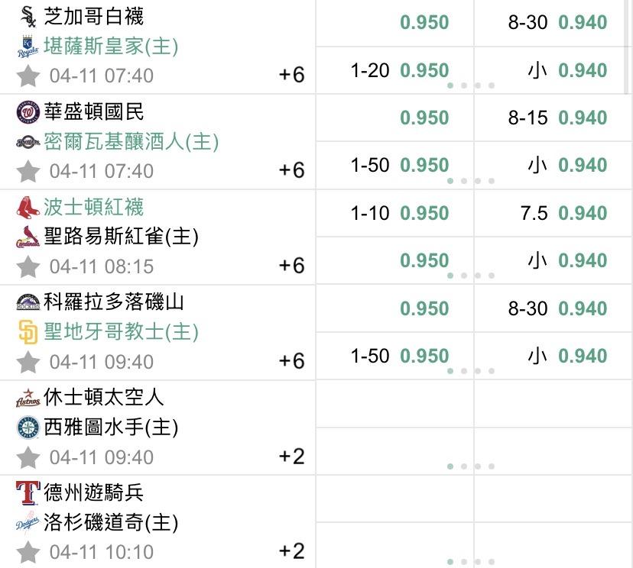The width and height of the screenshot is (633, 568).
Task: Click the Houston Astros team logo
Action: (x=28, y=398)
